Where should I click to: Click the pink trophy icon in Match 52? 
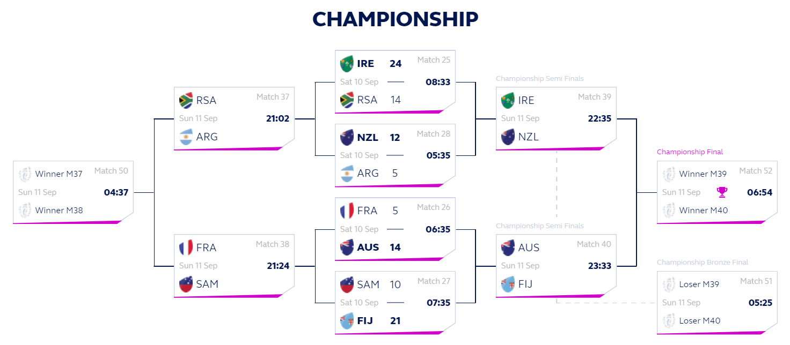(x=722, y=192)
